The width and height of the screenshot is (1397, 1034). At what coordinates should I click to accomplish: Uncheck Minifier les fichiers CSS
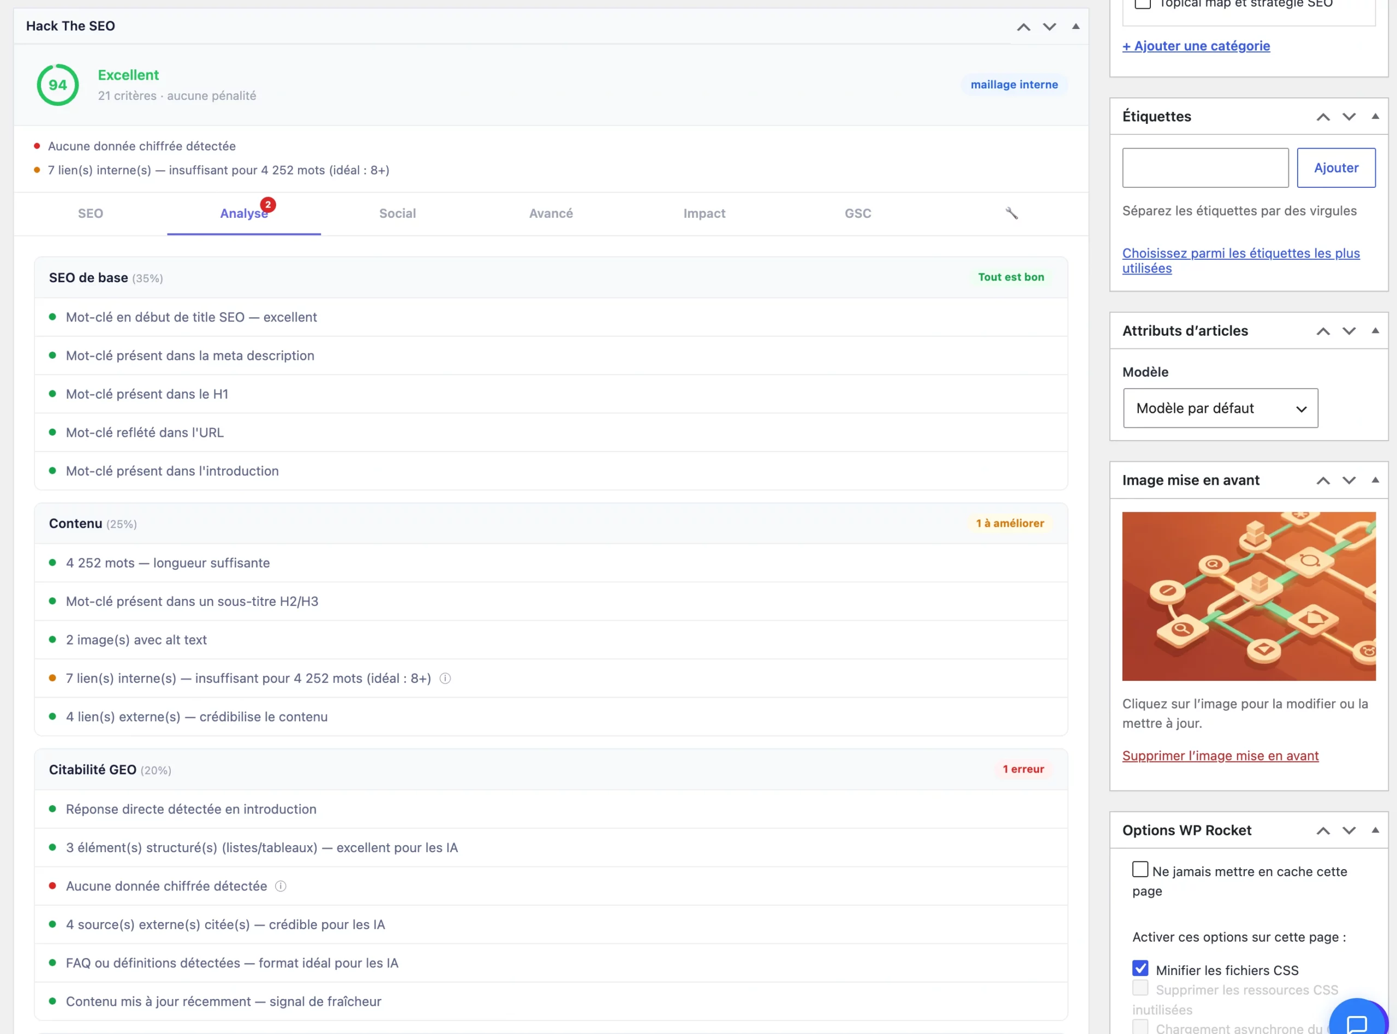point(1140,969)
